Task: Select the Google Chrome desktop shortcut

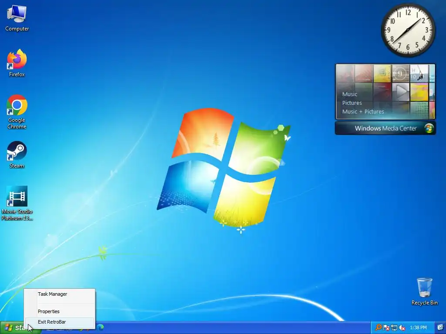Action: coord(17,112)
